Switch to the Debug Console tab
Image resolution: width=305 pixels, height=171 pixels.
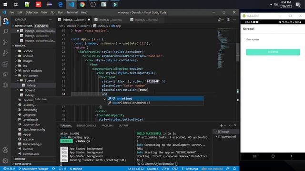pos(87,125)
